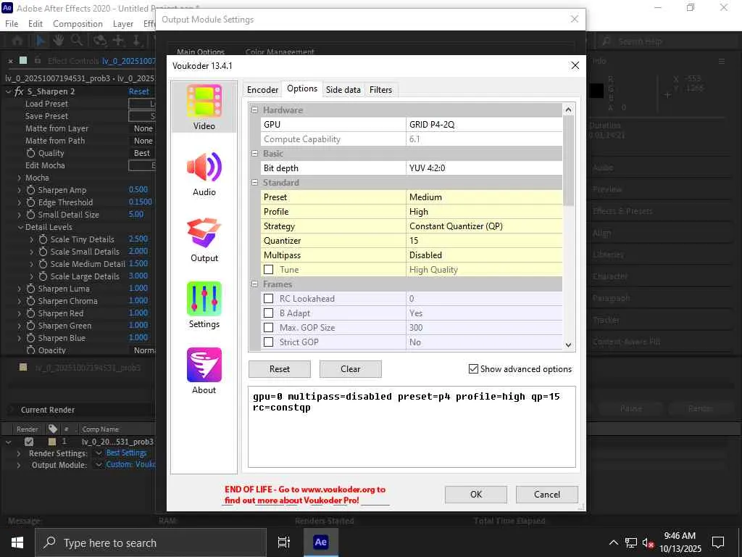Toggle stopwatch for Scale Tiny Details
This screenshot has width=742, height=557.
point(43,239)
